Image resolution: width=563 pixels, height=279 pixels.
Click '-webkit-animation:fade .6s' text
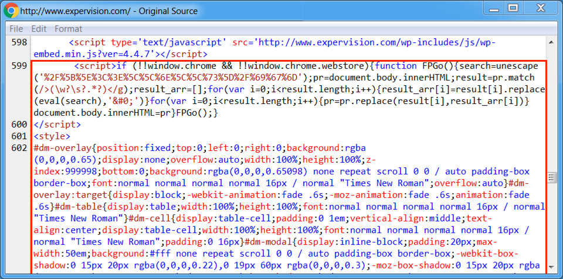256,195
